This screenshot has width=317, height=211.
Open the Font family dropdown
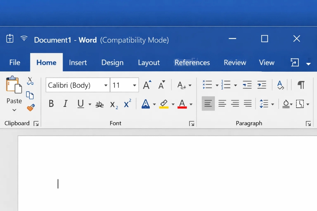click(105, 85)
